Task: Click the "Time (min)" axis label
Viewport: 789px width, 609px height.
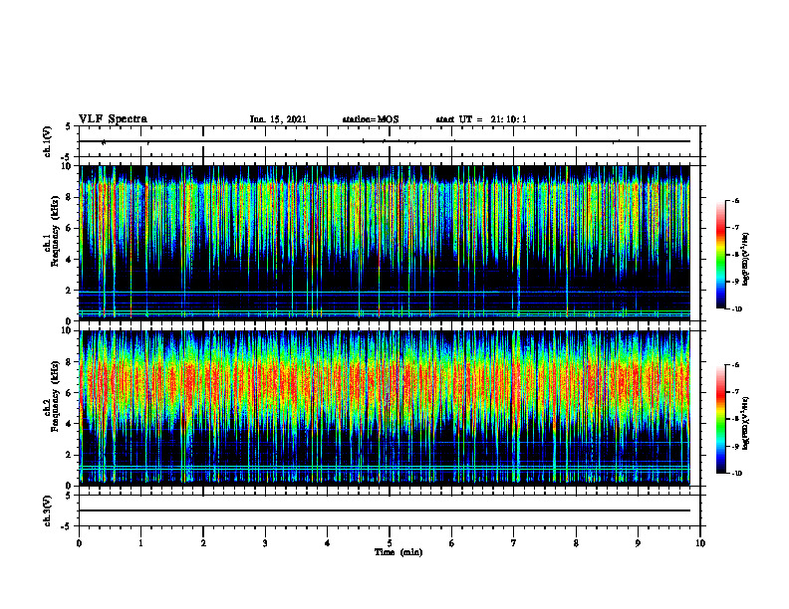Action: click(x=398, y=552)
